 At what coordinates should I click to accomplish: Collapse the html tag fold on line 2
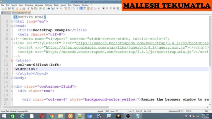(x=12, y=21)
